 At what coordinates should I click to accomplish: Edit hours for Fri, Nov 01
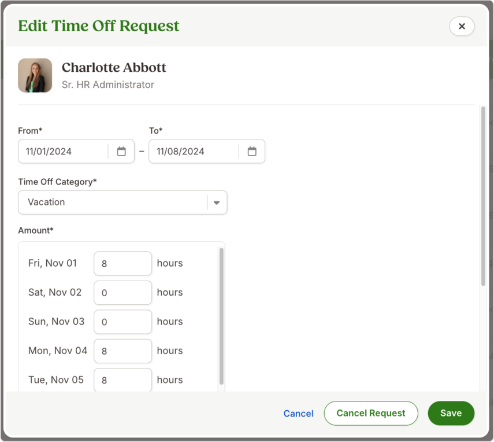123,263
